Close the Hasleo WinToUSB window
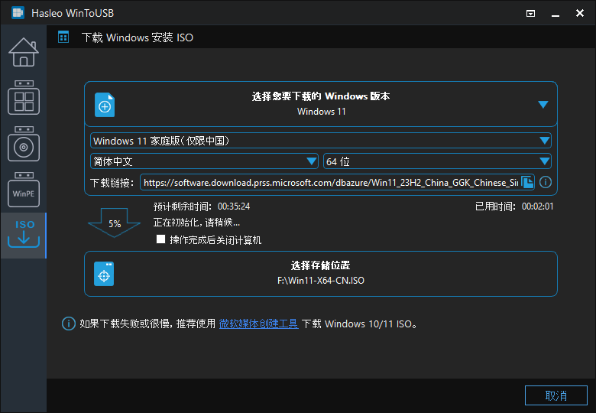 [x=580, y=13]
